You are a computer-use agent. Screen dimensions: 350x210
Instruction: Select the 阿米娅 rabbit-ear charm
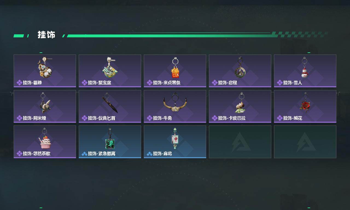tap(45, 103)
